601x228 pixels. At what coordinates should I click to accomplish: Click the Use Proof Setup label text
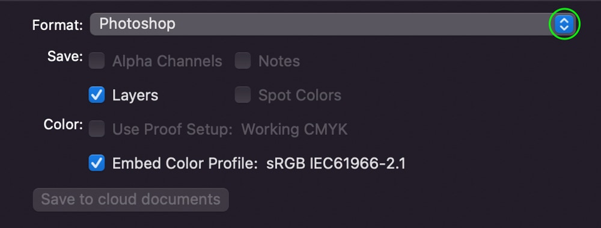(x=172, y=130)
